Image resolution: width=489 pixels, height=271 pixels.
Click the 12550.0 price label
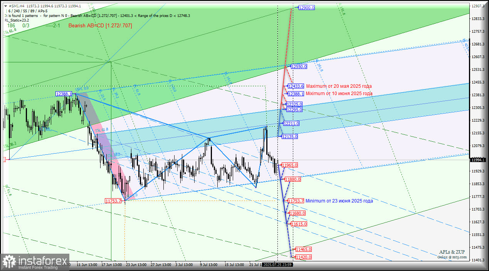click(299, 67)
